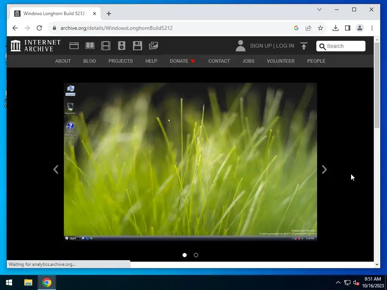View site information lock icon
The image size is (387, 290).
[x=54, y=28]
